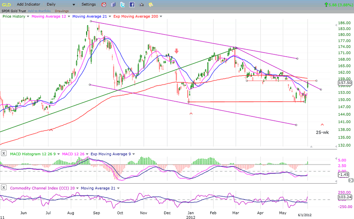Screen dimensions: 354x219
Task: Open the Add Indicator menu
Action: click(29, 4)
